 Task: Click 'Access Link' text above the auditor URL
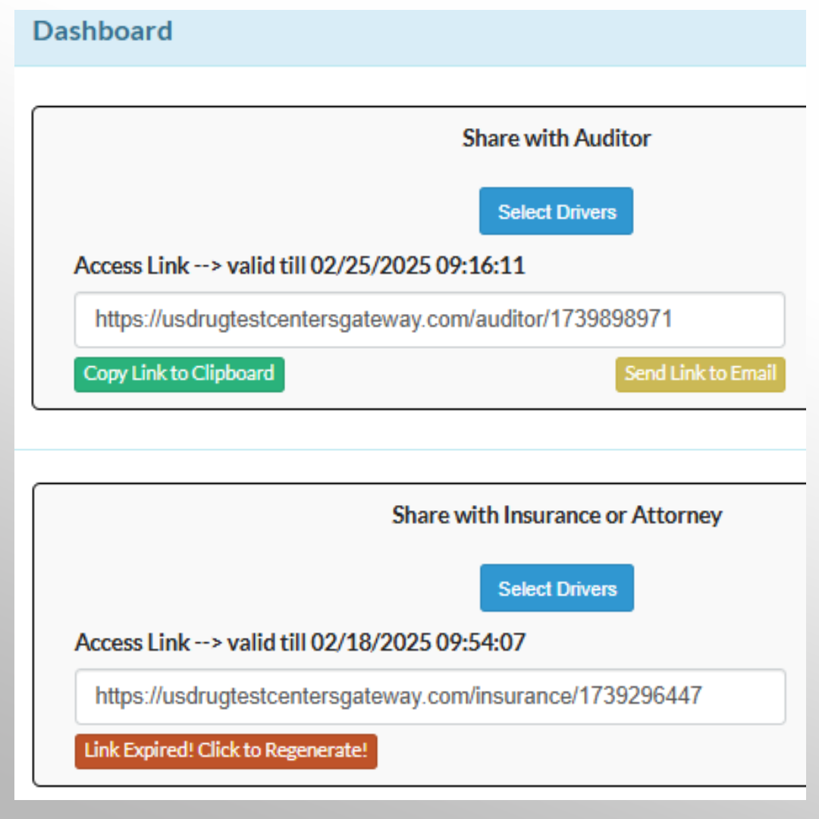[131, 266]
